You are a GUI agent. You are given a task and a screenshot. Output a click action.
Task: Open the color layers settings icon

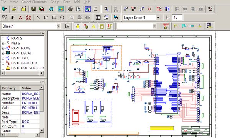(61, 9)
